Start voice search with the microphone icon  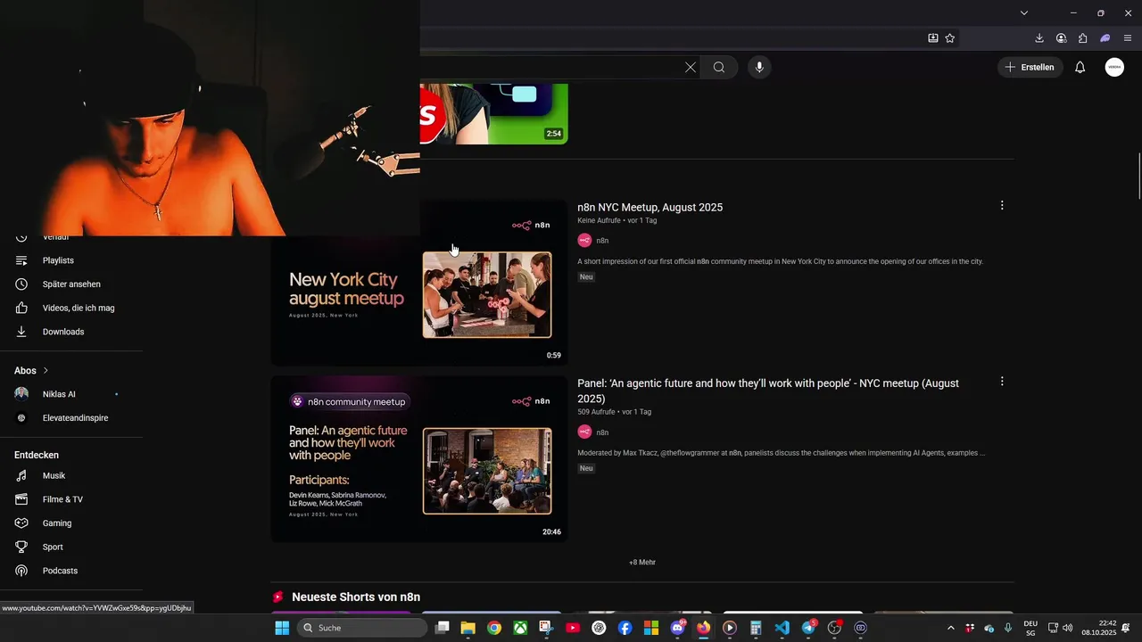tap(759, 67)
